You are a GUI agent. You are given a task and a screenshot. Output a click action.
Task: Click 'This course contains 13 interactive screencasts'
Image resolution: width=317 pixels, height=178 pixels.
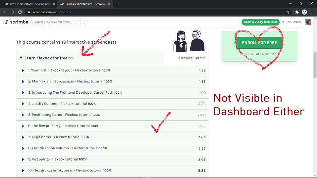coord(66,42)
